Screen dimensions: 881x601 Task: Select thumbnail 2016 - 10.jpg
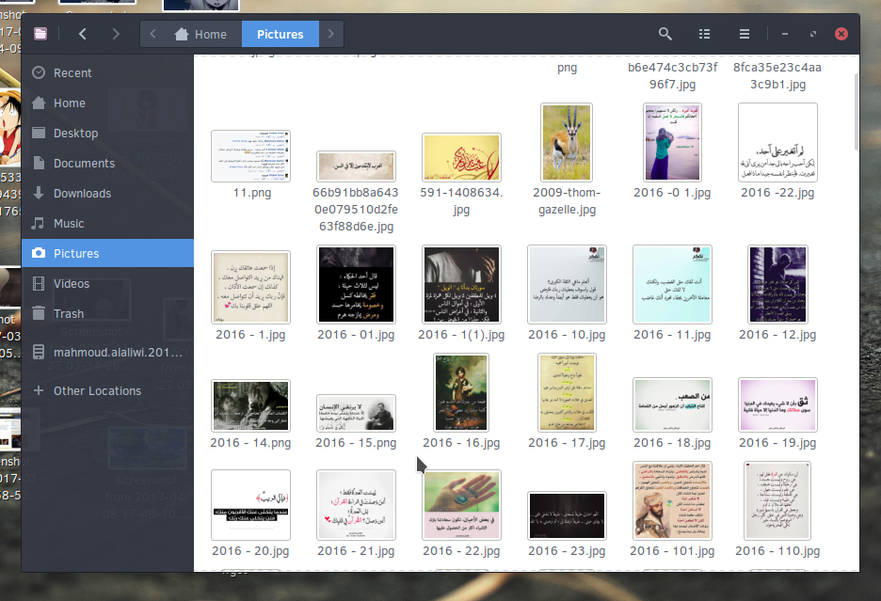pyautogui.click(x=567, y=284)
